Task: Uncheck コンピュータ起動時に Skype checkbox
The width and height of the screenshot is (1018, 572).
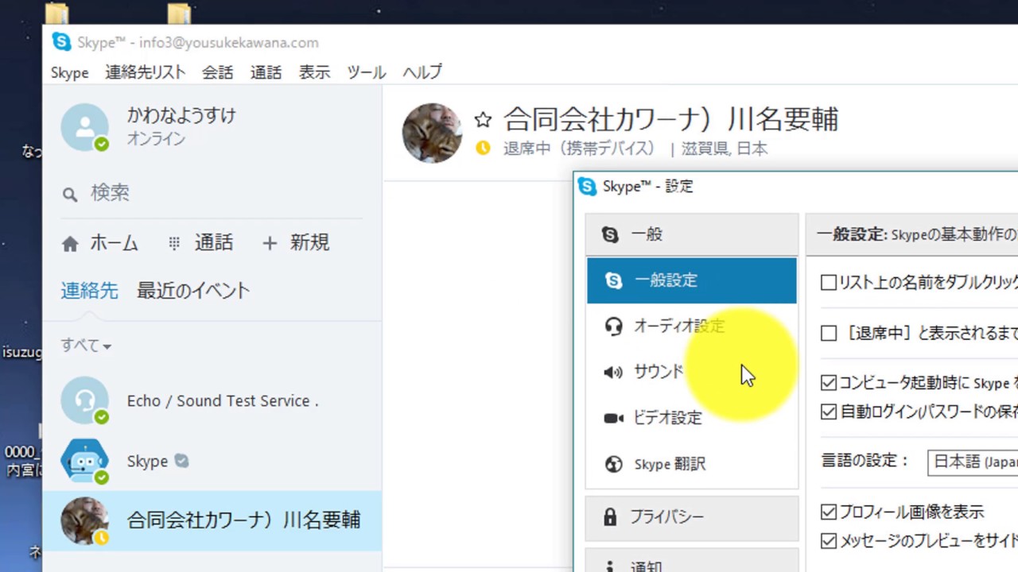Action: 829,383
